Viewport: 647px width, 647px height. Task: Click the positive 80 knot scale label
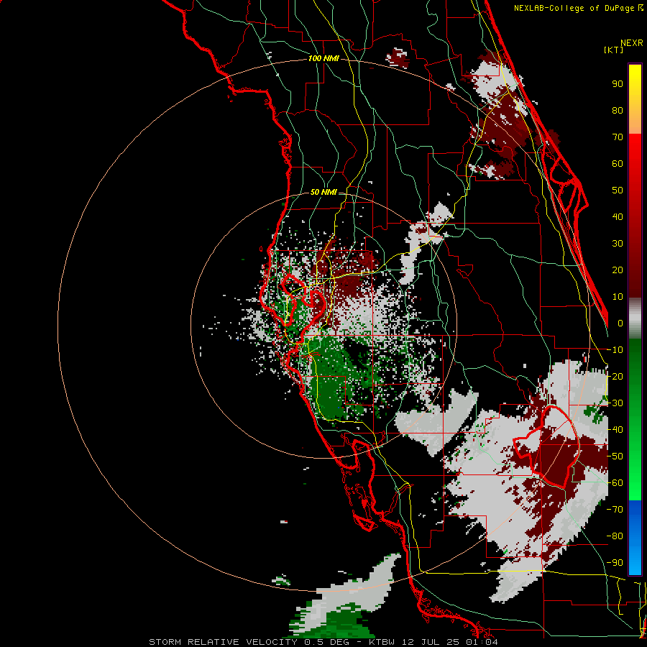618,110
